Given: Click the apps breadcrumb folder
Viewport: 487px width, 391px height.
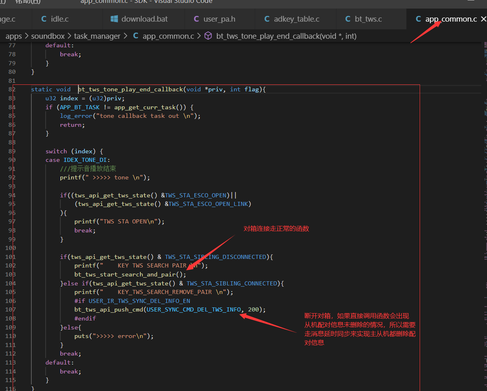Looking at the screenshot, I should (x=13, y=36).
